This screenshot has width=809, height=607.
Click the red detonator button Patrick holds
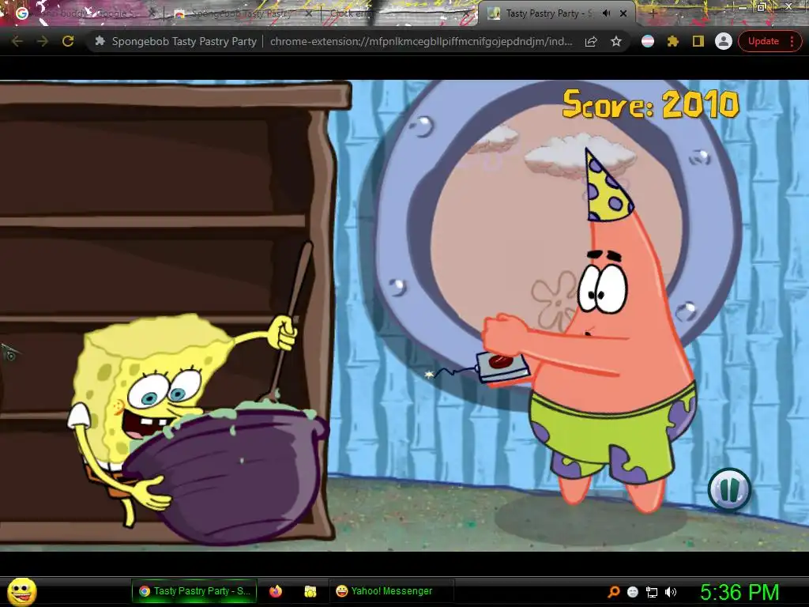[x=500, y=360]
